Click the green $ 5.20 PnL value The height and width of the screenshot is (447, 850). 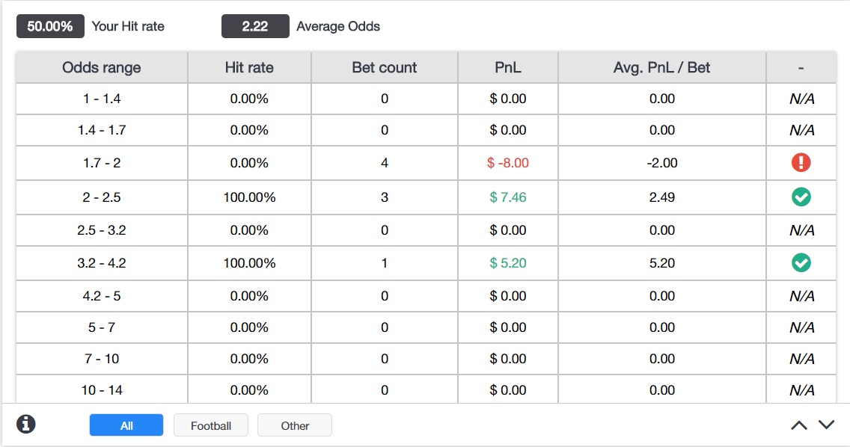click(x=508, y=263)
